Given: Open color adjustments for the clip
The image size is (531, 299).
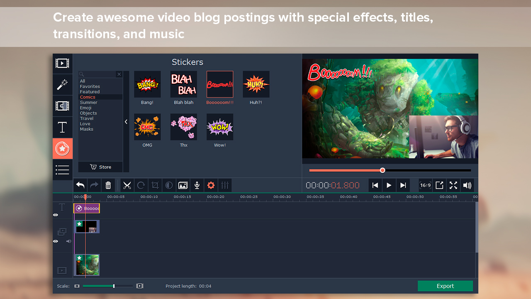Looking at the screenshot, I should click(169, 185).
